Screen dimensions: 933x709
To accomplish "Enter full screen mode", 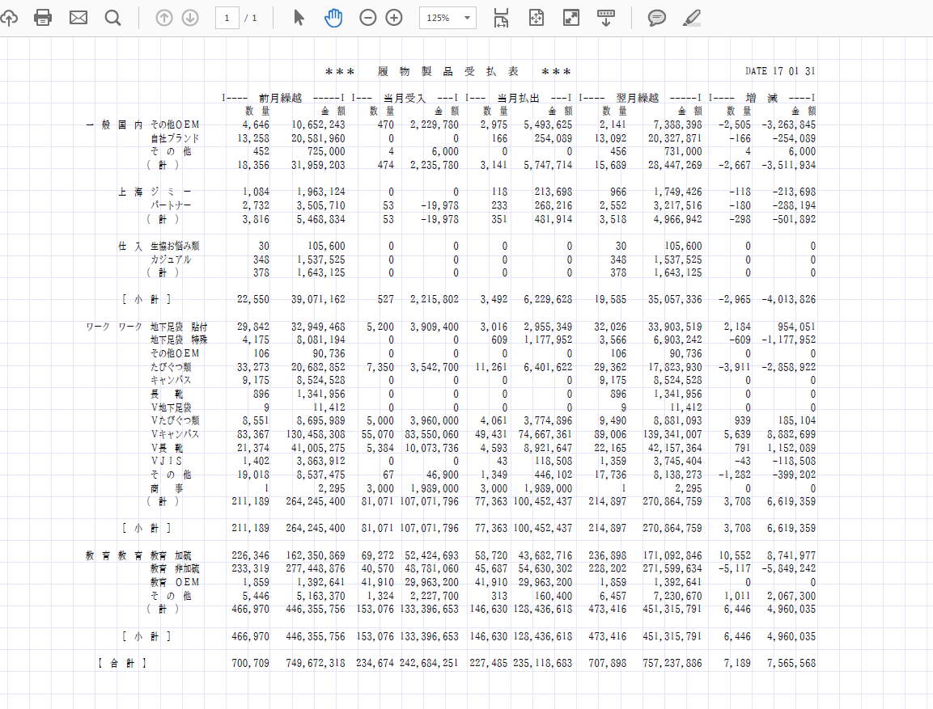I will [571, 18].
